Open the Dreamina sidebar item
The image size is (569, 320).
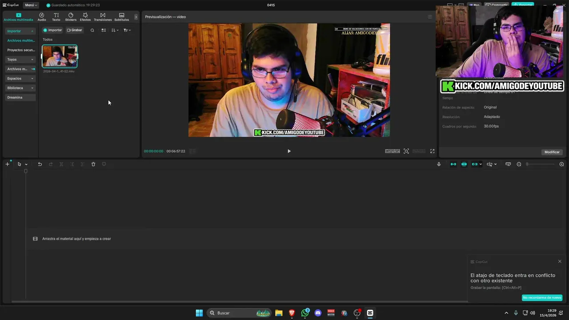(x=20, y=97)
